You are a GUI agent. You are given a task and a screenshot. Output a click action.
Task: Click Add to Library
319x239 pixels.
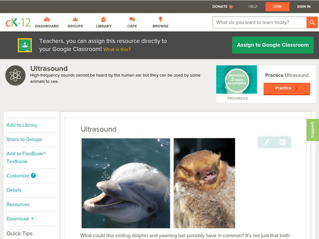pyautogui.click(x=22, y=125)
